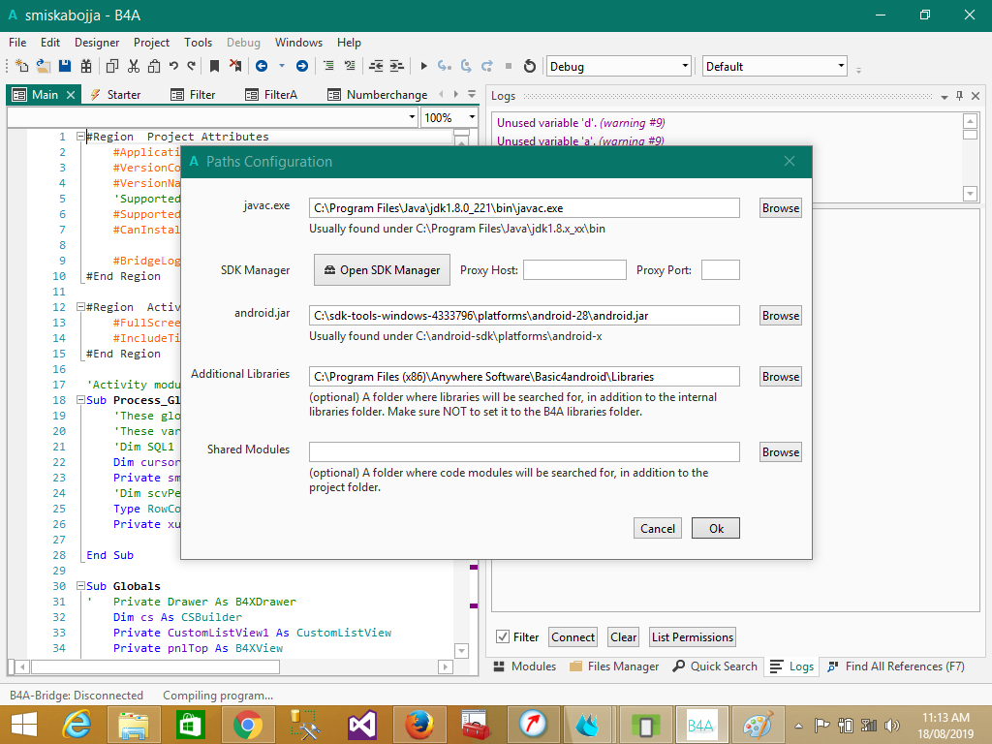Image resolution: width=992 pixels, height=744 pixels.
Task: Open the Project menu
Action: [151, 43]
